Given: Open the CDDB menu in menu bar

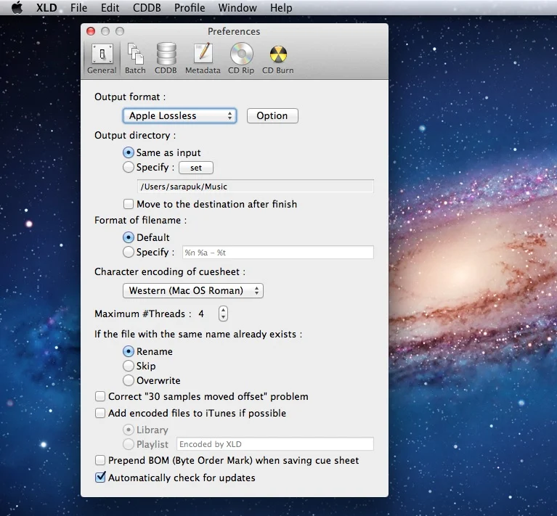Looking at the screenshot, I should (147, 7).
